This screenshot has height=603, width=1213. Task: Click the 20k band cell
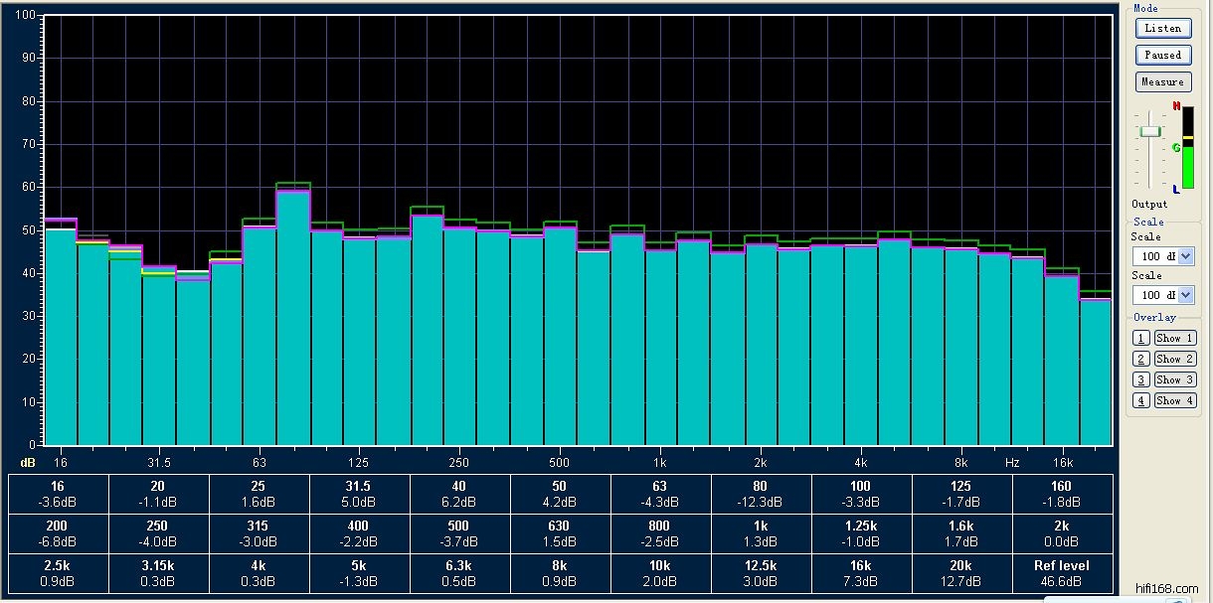(960, 573)
